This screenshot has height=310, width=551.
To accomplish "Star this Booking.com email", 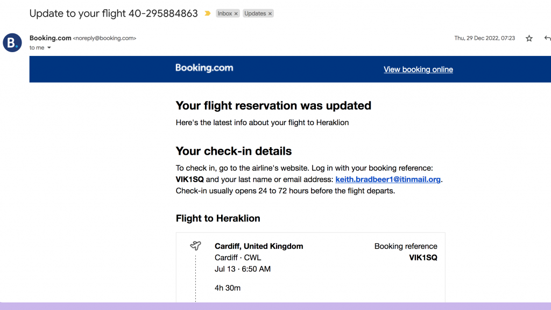I will (x=529, y=38).
